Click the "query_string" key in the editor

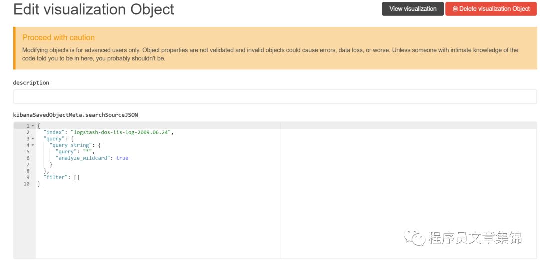coord(70,145)
